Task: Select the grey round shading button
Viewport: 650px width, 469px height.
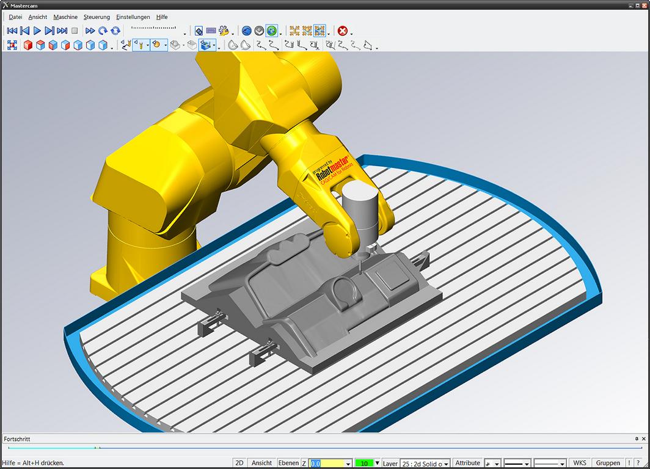Action: pyautogui.click(x=259, y=31)
